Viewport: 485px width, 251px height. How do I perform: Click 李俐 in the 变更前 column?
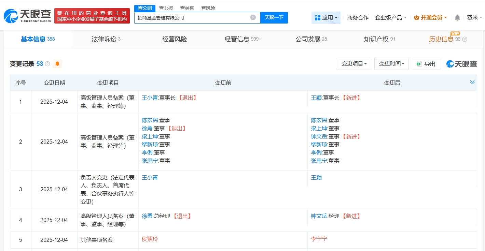pyautogui.click(x=147, y=153)
